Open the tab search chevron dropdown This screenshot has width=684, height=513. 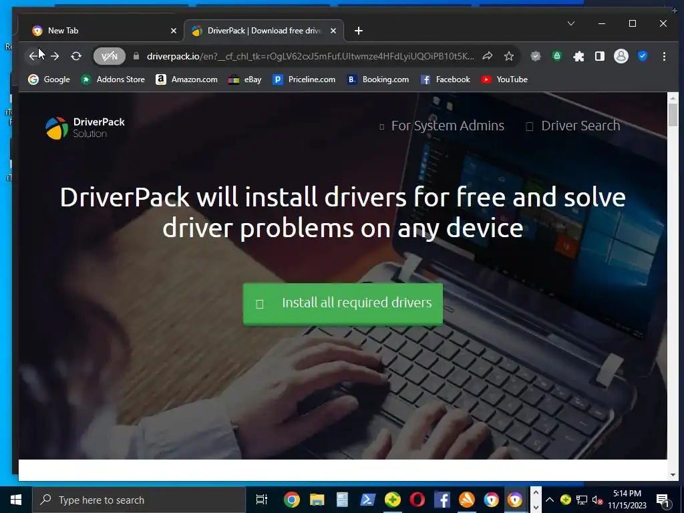coord(571,23)
